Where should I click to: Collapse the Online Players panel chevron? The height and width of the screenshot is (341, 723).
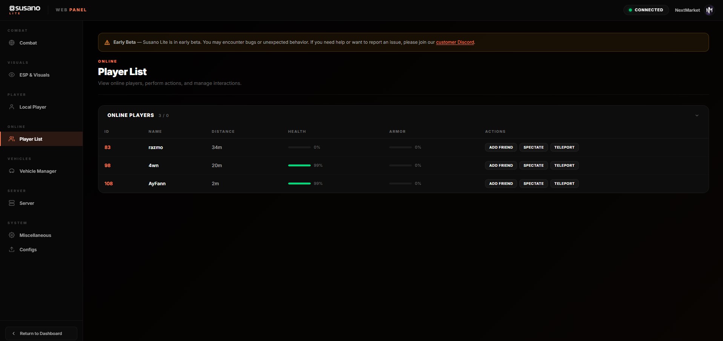pos(697,115)
